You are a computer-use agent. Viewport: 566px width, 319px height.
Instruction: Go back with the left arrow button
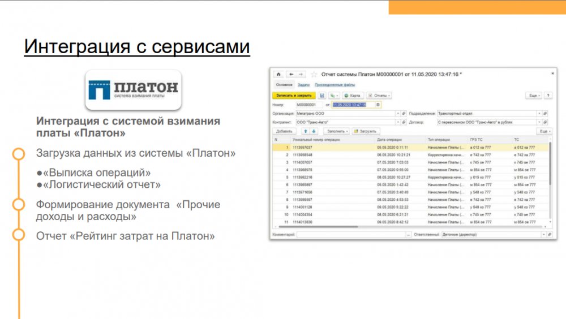(291, 74)
